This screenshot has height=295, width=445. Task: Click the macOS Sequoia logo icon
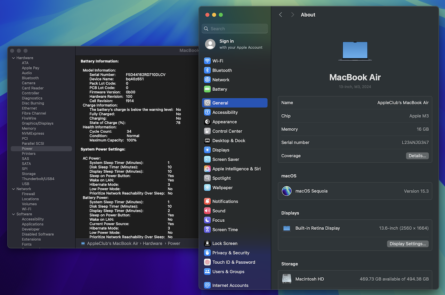pos(287,191)
